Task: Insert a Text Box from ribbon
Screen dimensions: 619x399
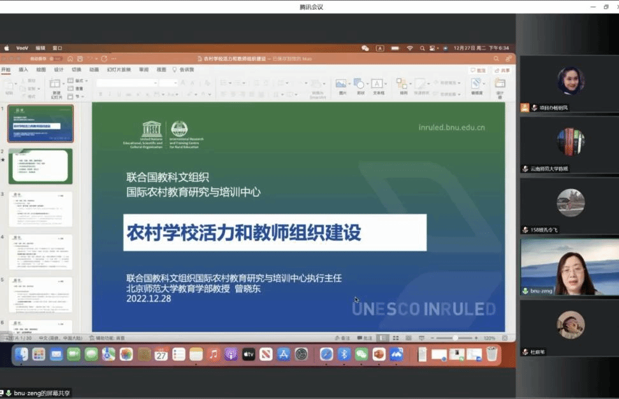Action: [x=378, y=85]
